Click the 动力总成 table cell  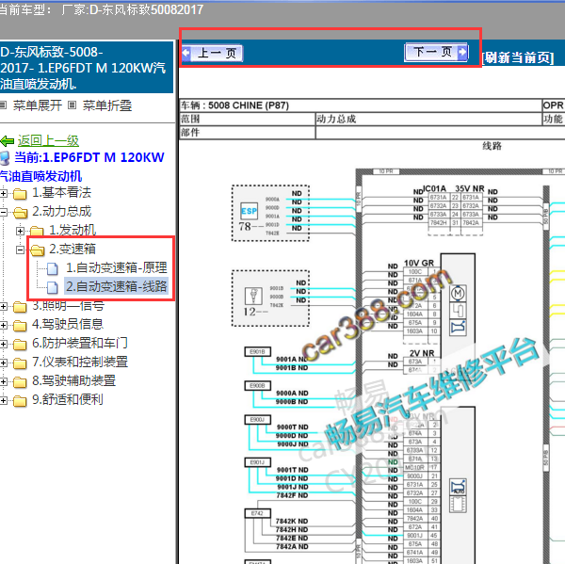(428, 119)
